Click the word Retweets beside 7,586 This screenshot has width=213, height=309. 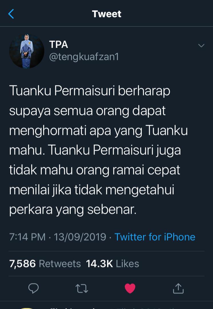[60, 264]
